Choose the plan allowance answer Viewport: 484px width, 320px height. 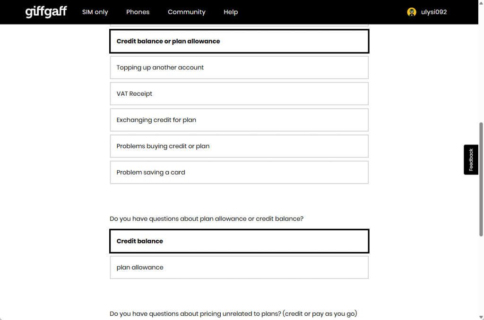[x=239, y=267]
